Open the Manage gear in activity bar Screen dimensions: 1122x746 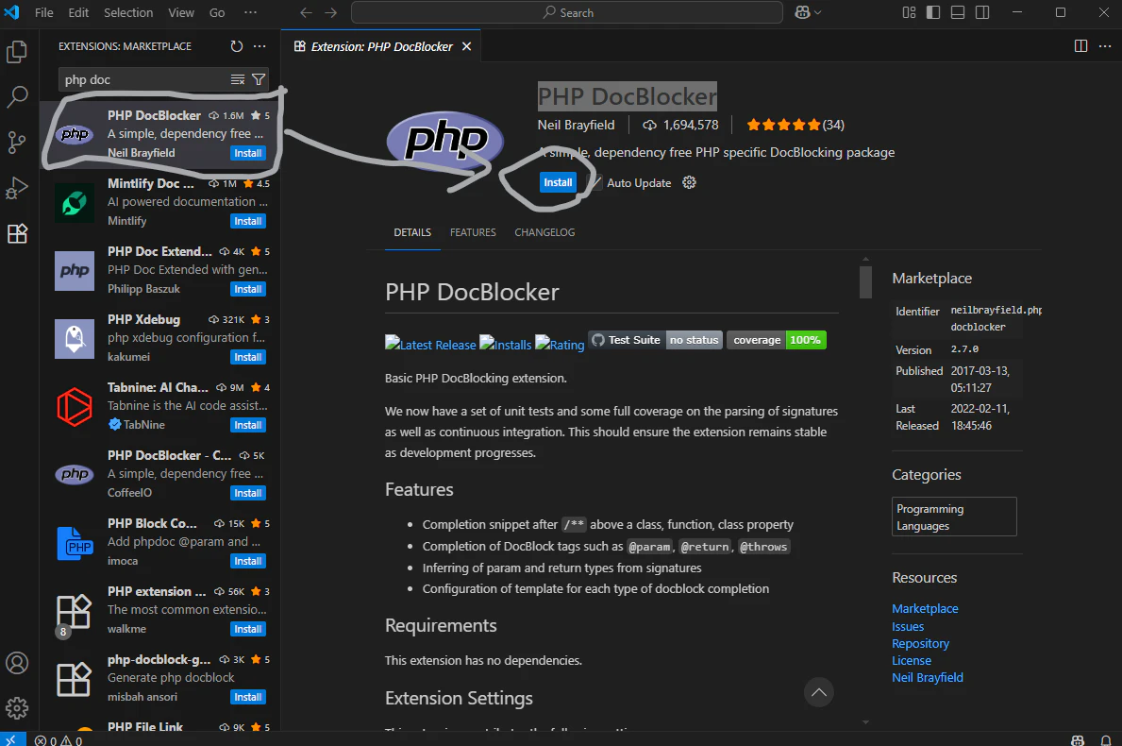click(x=16, y=708)
